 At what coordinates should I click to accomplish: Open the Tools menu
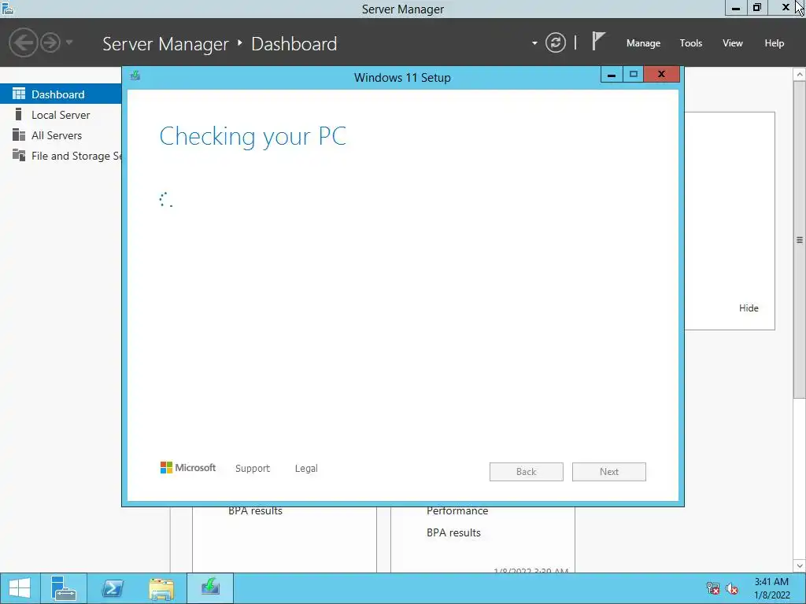pos(691,43)
